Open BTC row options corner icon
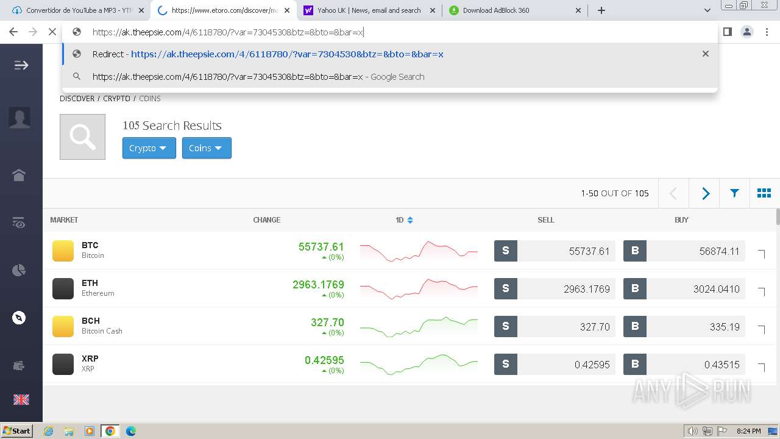This screenshot has height=439, width=780. click(x=762, y=254)
